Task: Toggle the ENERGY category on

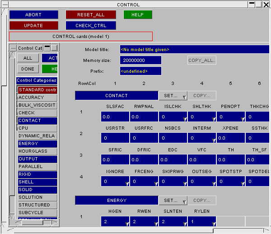Action: (x=37, y=144)
